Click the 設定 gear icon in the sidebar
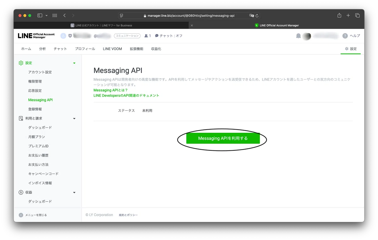Image resolution: width=378 pixels, height=240 pixels. [21, 63]
